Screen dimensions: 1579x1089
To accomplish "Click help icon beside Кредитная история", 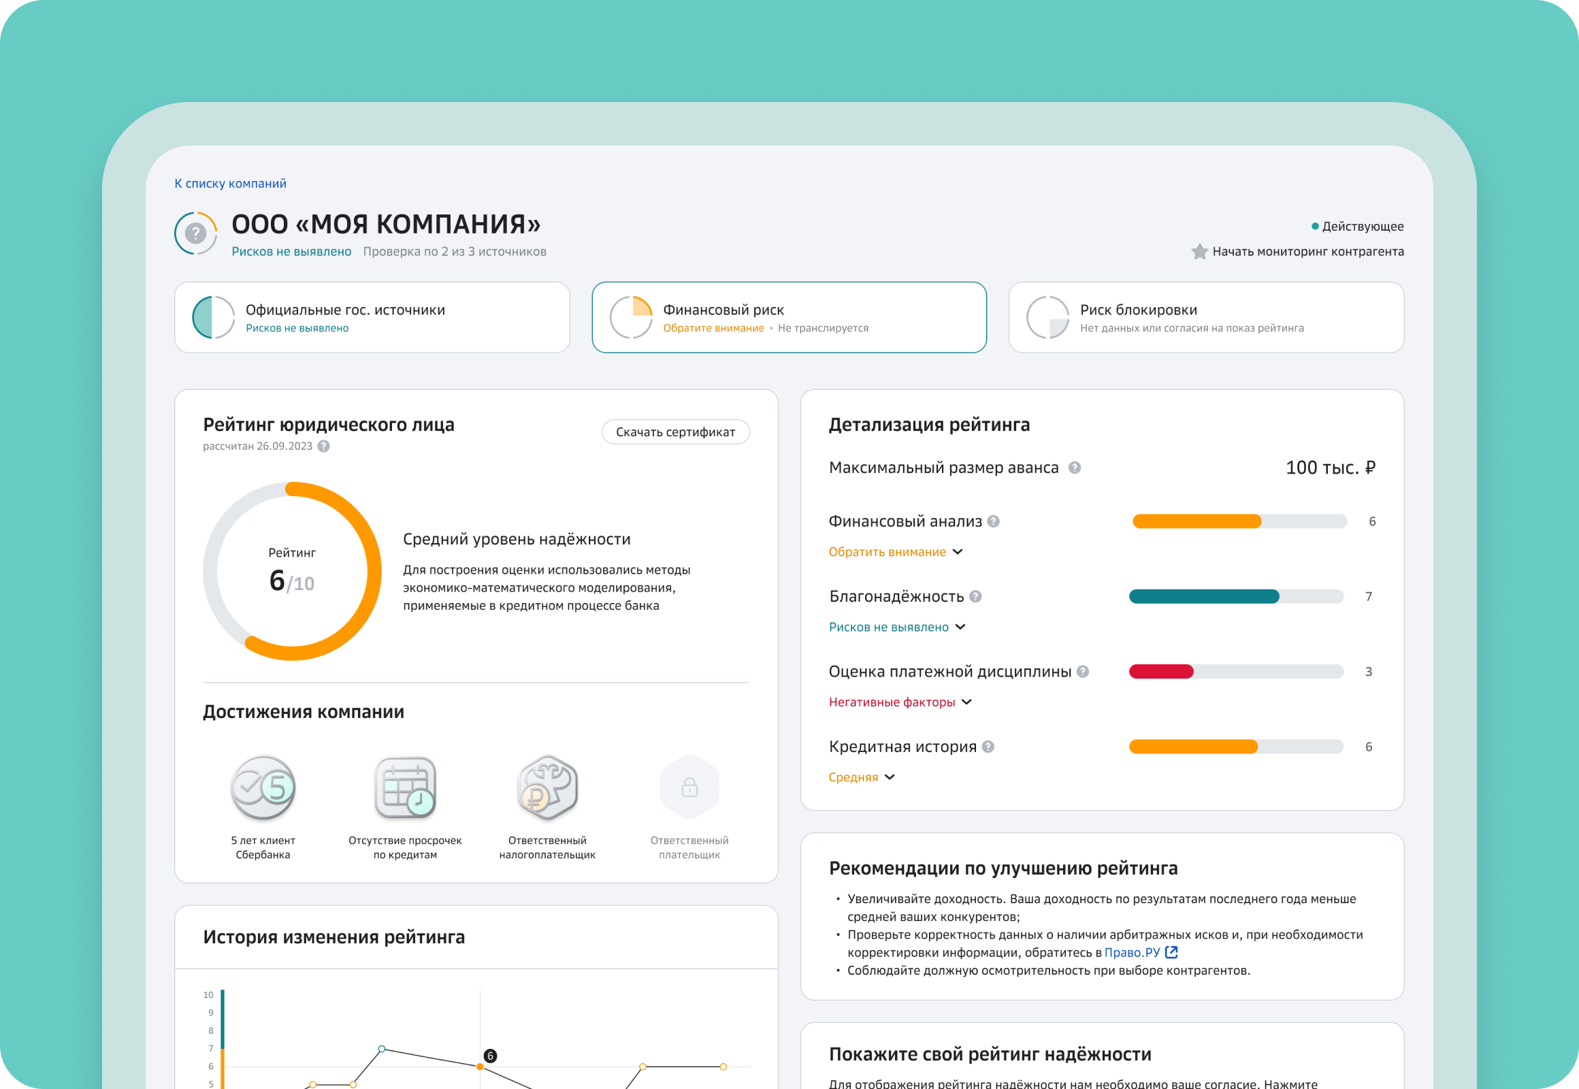I will coord(988,747).
